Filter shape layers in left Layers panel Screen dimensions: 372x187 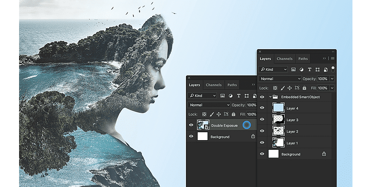pos(246,96)
